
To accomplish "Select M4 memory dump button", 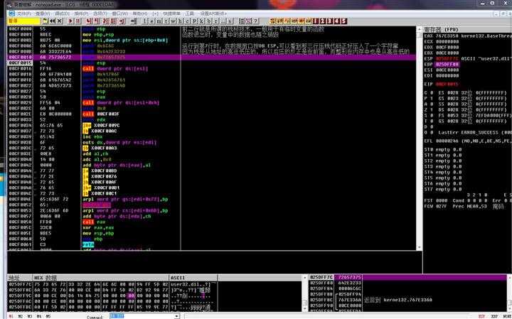I will pos(39,316).
